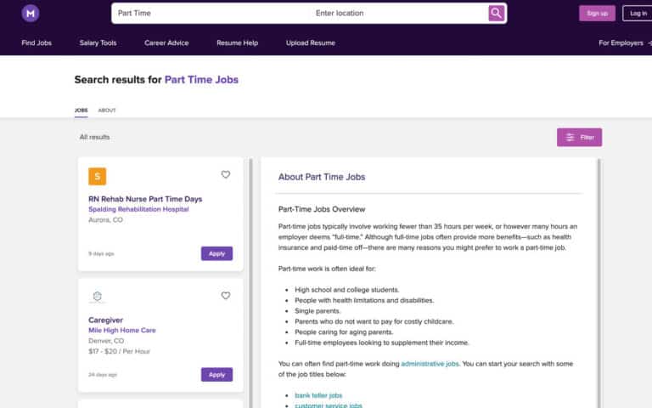This screenshot has width=652, height=408.
Task: Open the Filter options button
Action: [x=579, y=138]
